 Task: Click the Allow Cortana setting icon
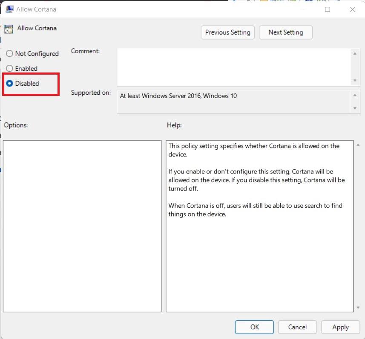coord(9,29)
